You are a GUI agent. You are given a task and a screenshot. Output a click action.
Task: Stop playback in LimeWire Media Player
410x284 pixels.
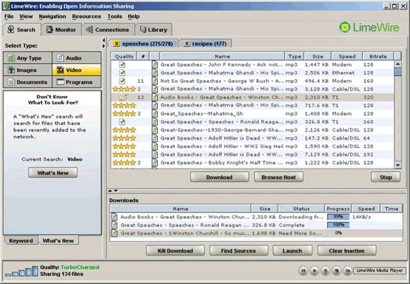pos(337,271)
